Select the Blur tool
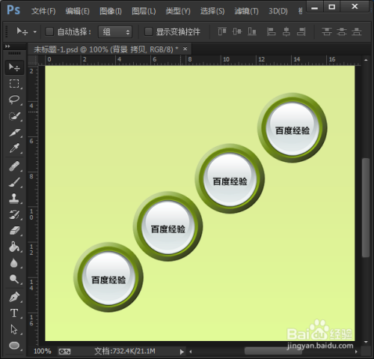374x359 pixels. point(14,263)
